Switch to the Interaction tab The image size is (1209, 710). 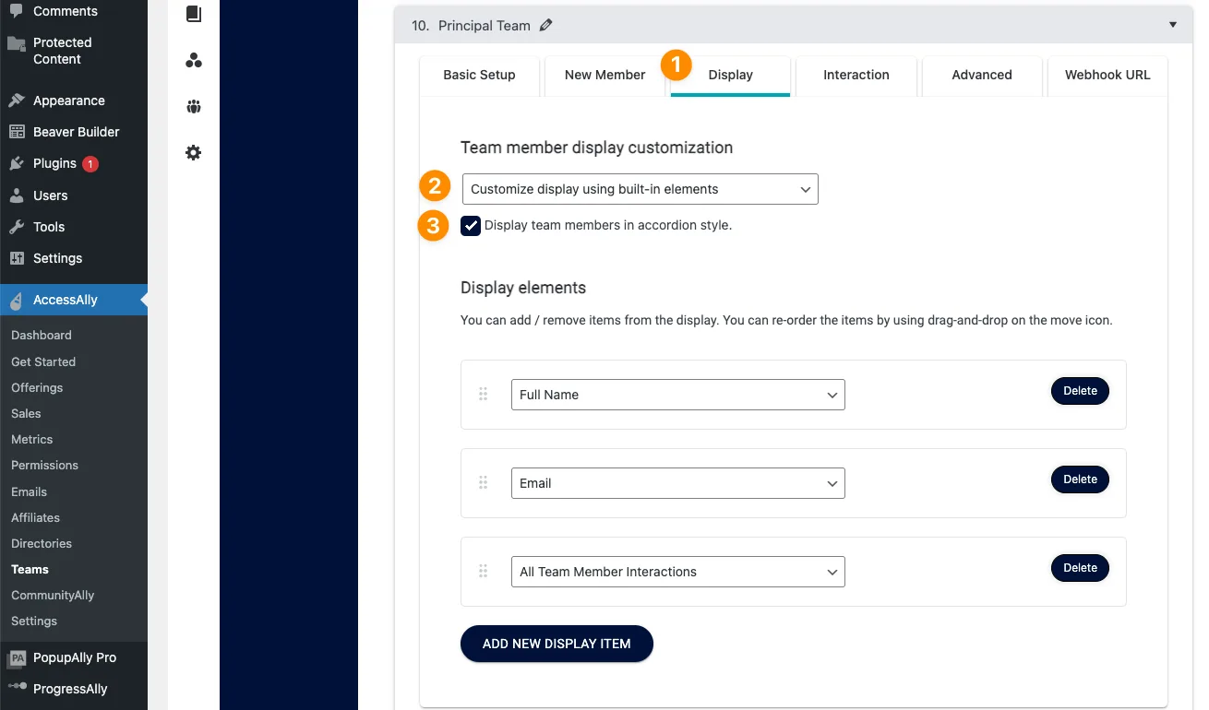pyautogui.click(x=856, y=76)
